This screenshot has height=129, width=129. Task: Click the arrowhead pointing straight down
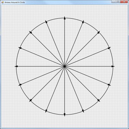(x=64, y=115)
